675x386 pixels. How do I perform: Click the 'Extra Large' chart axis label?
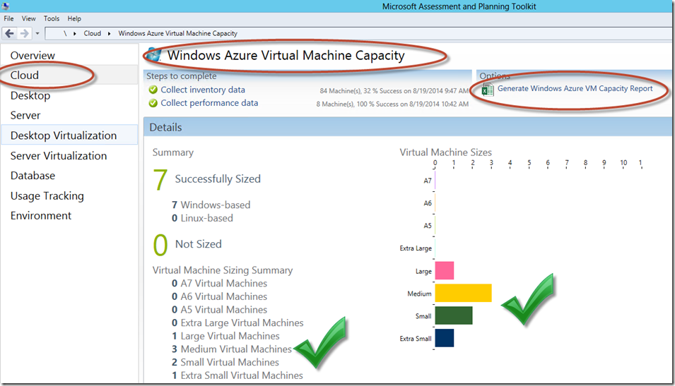pyautogui.click(x=416, y=248)
